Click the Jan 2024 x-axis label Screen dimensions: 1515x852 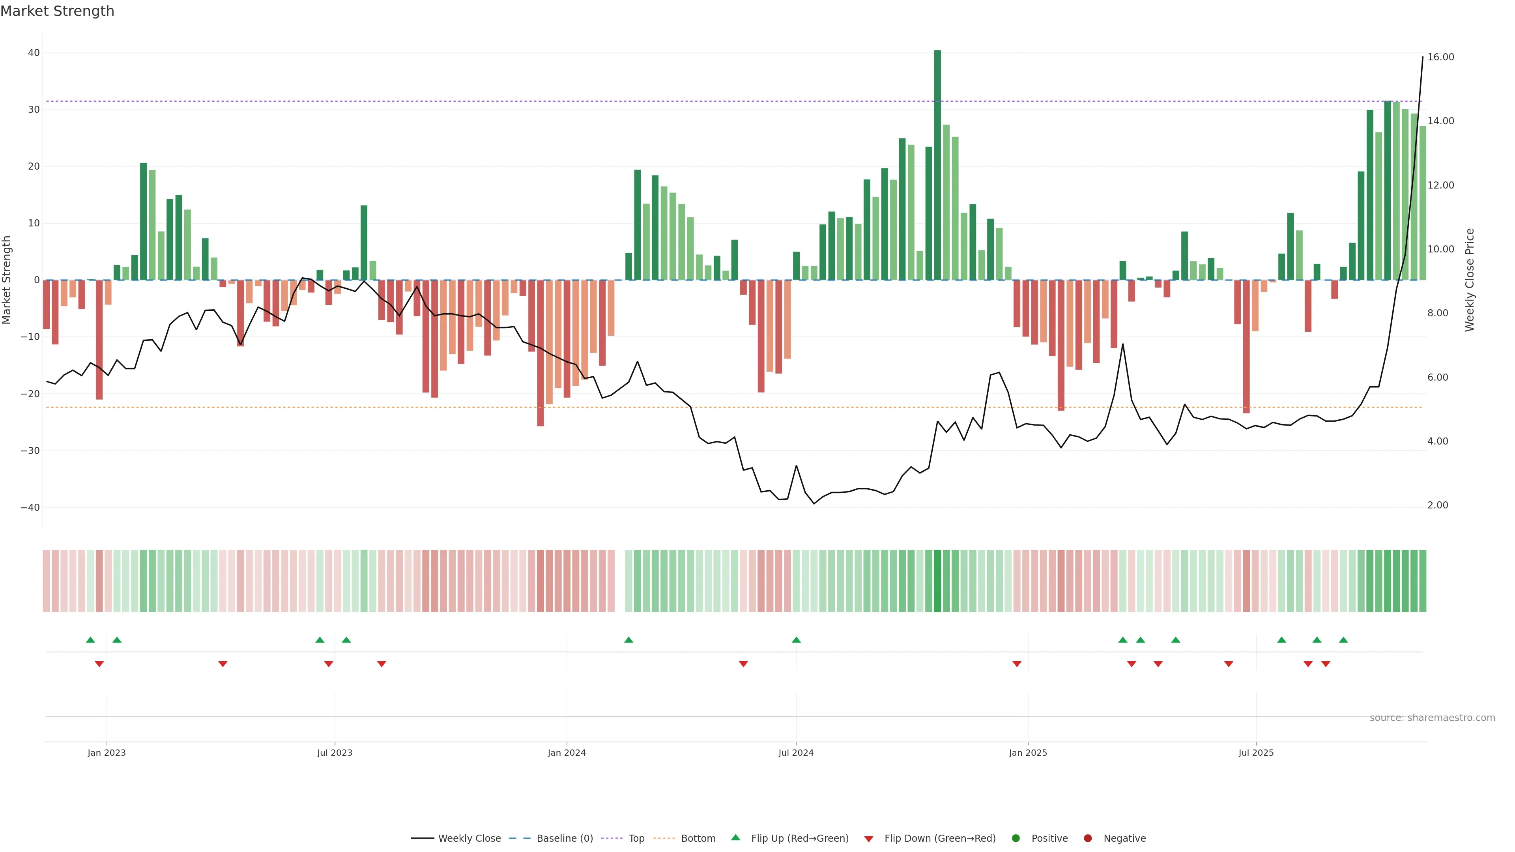pos(567,753)
